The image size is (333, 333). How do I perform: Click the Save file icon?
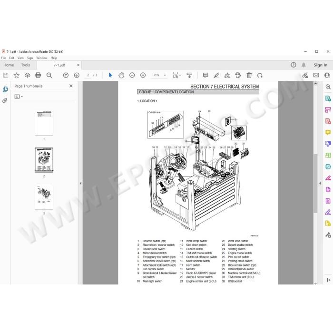click(6, 75)
